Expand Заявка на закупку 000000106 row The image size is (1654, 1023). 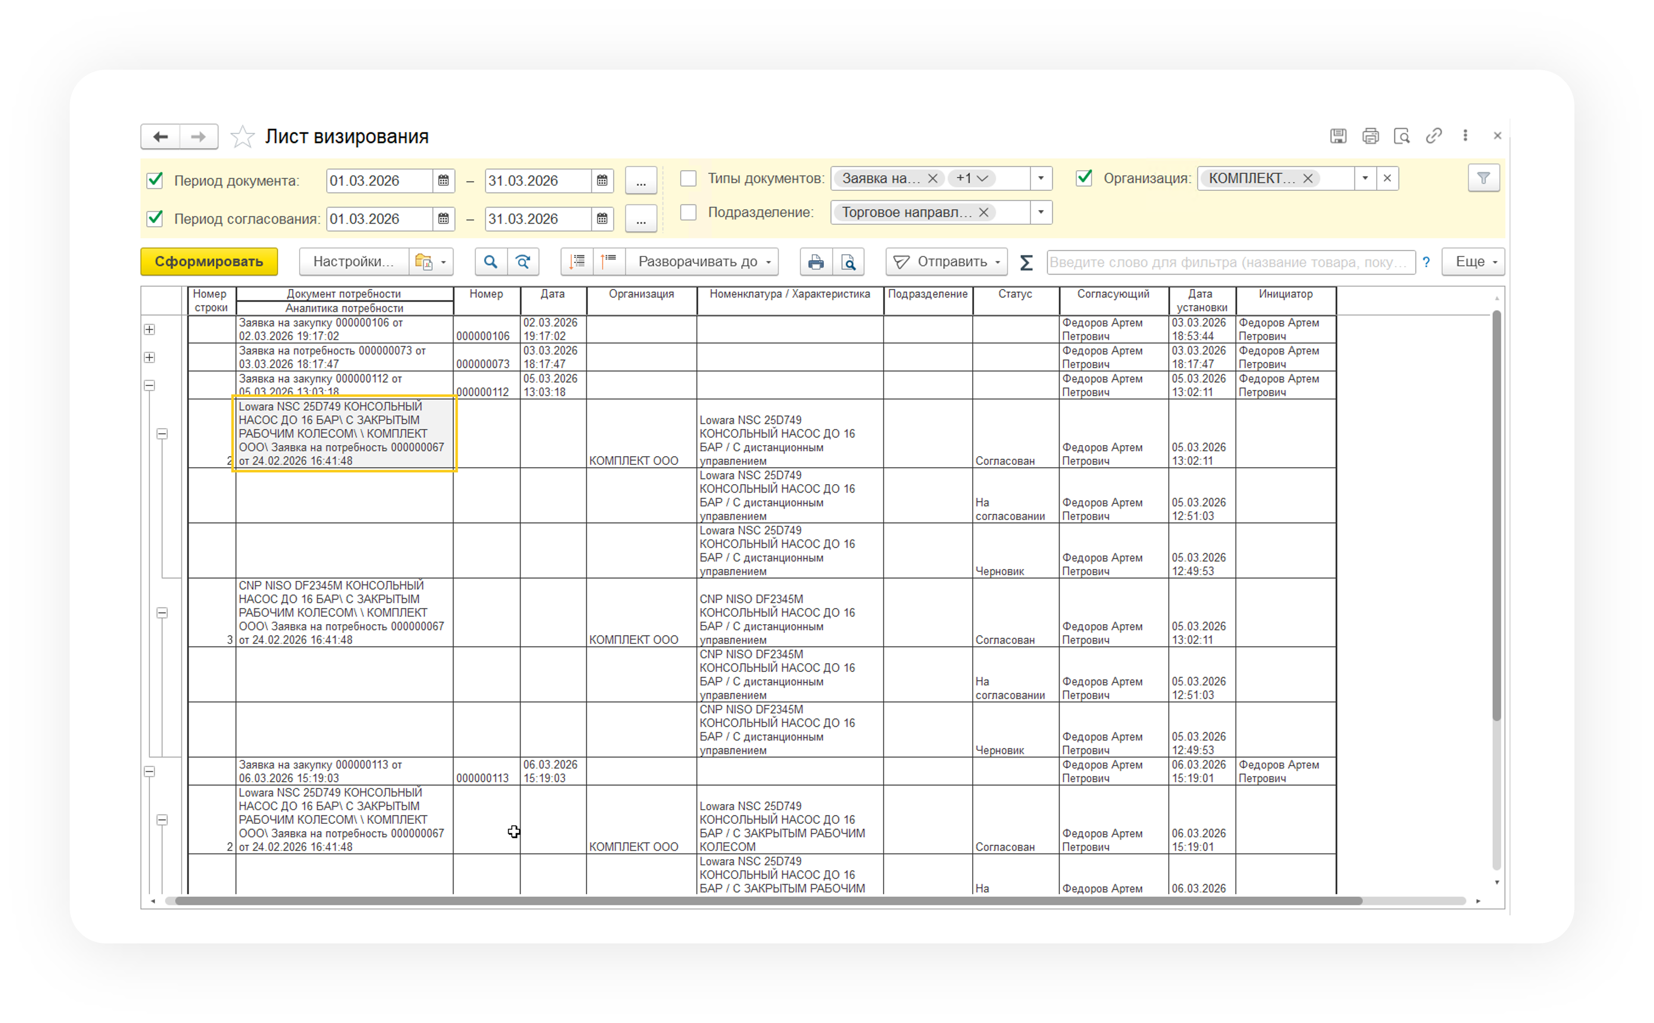pyautogui.click(x=149, y=330)
